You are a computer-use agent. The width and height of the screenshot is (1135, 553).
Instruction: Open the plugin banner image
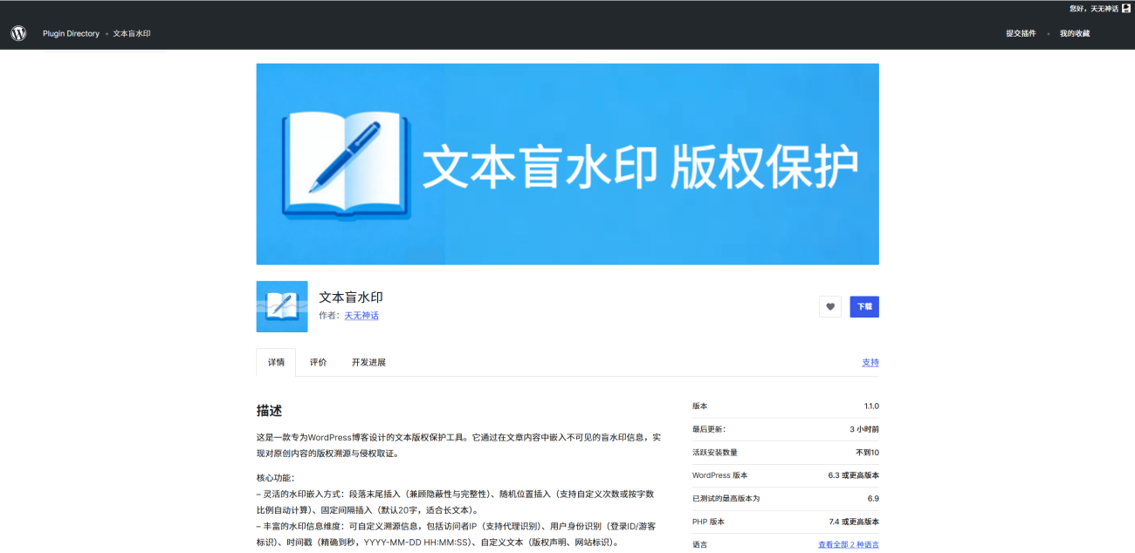pyautogui.click(x=567, y=163)
